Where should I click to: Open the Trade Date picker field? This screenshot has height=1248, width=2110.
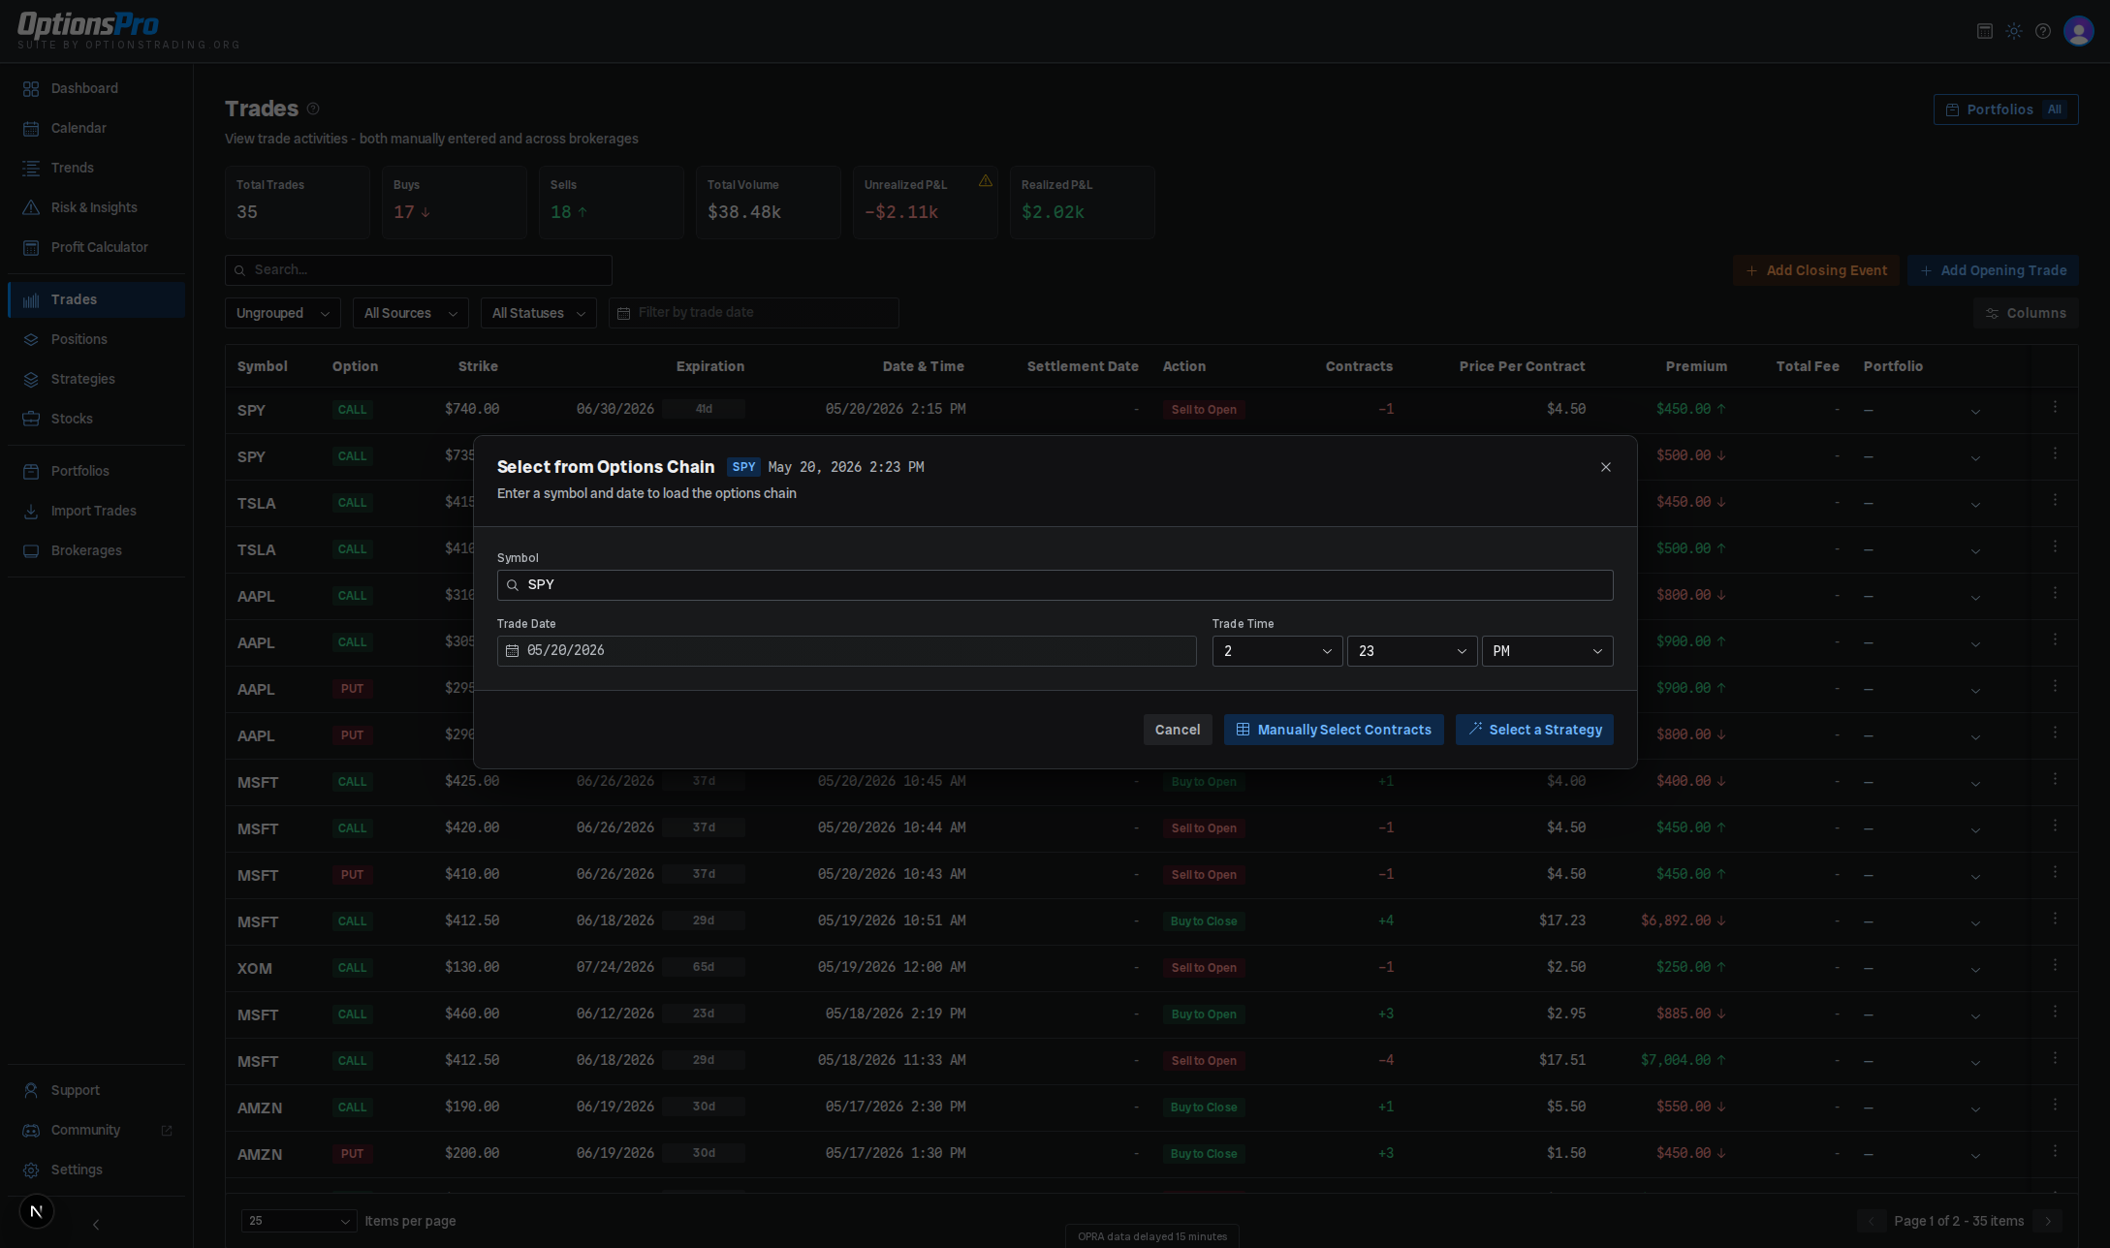846,651
